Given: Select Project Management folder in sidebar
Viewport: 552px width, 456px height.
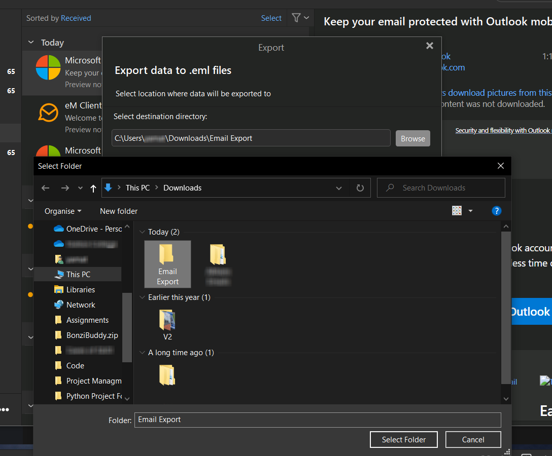Looking at the screenshot, I should point(88,381).
